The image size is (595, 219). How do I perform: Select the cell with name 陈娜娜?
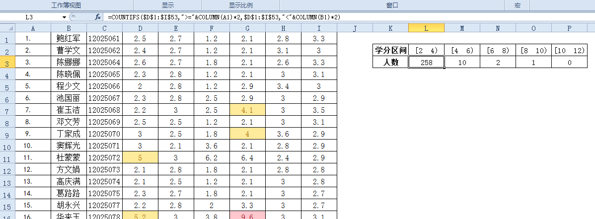(69, 62)
